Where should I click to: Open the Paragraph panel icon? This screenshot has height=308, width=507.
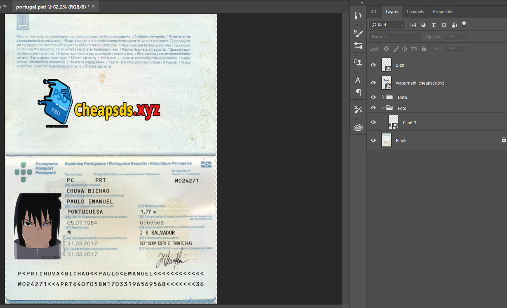coord(358,92)
